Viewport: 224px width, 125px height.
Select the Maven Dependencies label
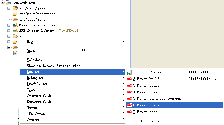click(37, 25)
